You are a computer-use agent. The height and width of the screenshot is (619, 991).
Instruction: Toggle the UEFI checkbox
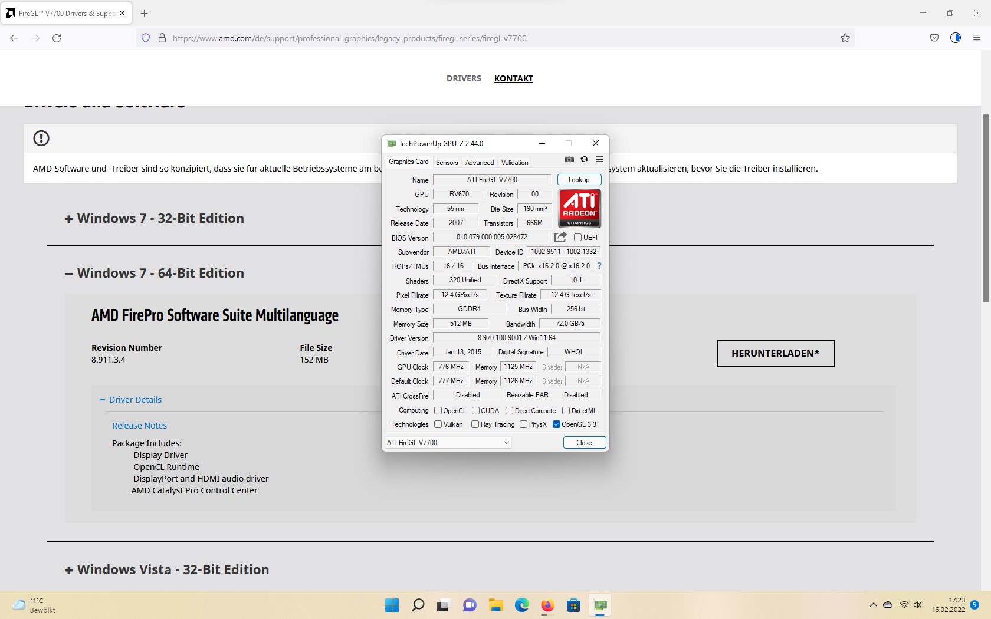[577, 238]
